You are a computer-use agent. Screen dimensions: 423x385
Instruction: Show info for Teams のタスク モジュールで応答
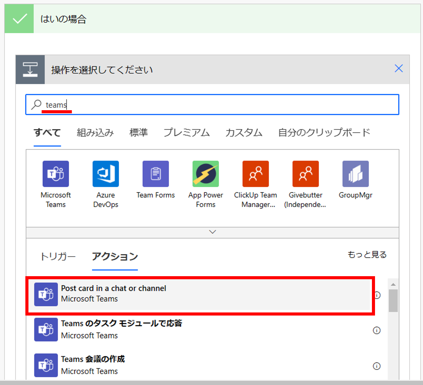pyautogui.click(x=377, y=330)
